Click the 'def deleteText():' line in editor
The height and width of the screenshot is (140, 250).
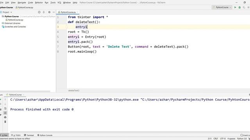pos(84,22)
